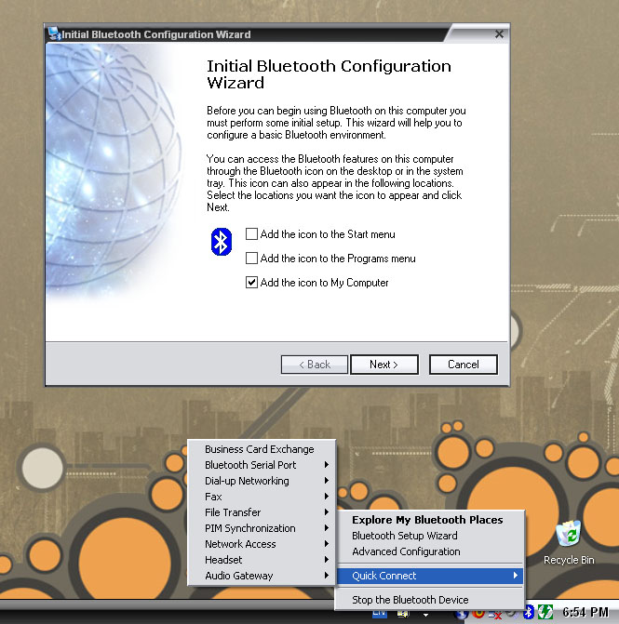Select Explore My Bluetooth Places
The width and height of the screenshot is (619, 624).
(430, 520)
